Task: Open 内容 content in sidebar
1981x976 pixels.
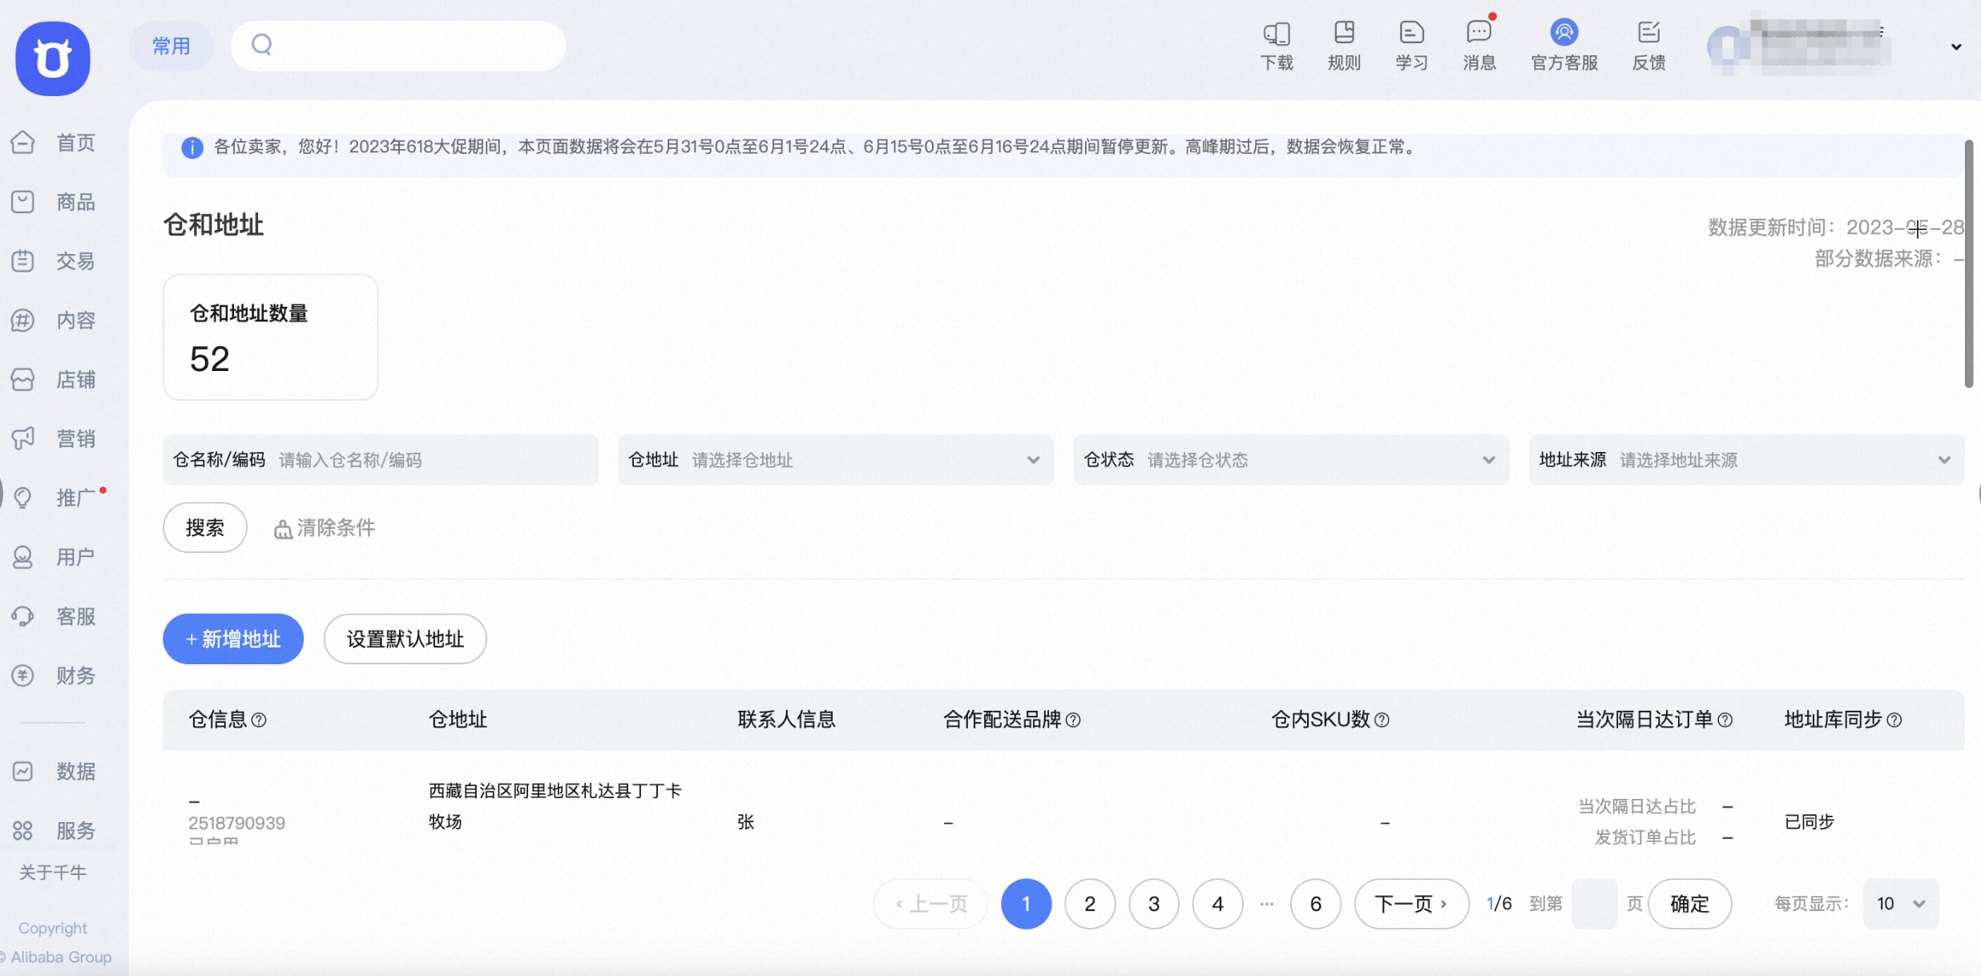Action: [x=54, y=321]
